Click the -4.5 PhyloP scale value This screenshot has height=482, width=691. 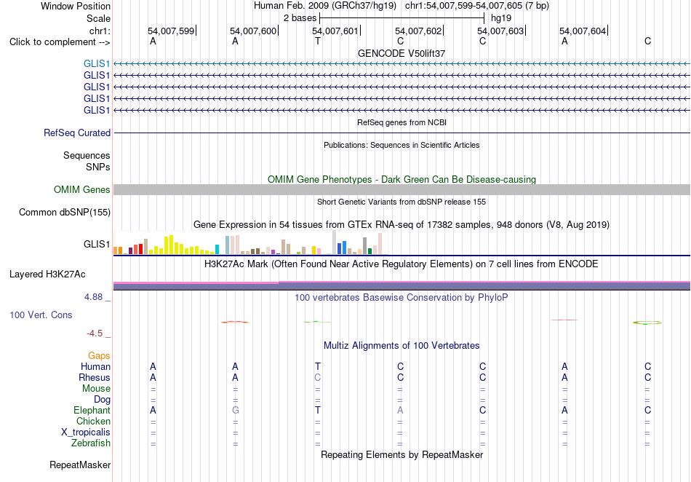(x=95, y=333)
